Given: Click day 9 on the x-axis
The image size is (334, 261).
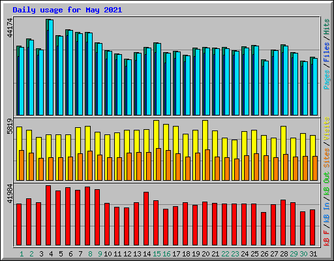Looking at the screenshot, I should pyautogui.click(x=100, y=254).
